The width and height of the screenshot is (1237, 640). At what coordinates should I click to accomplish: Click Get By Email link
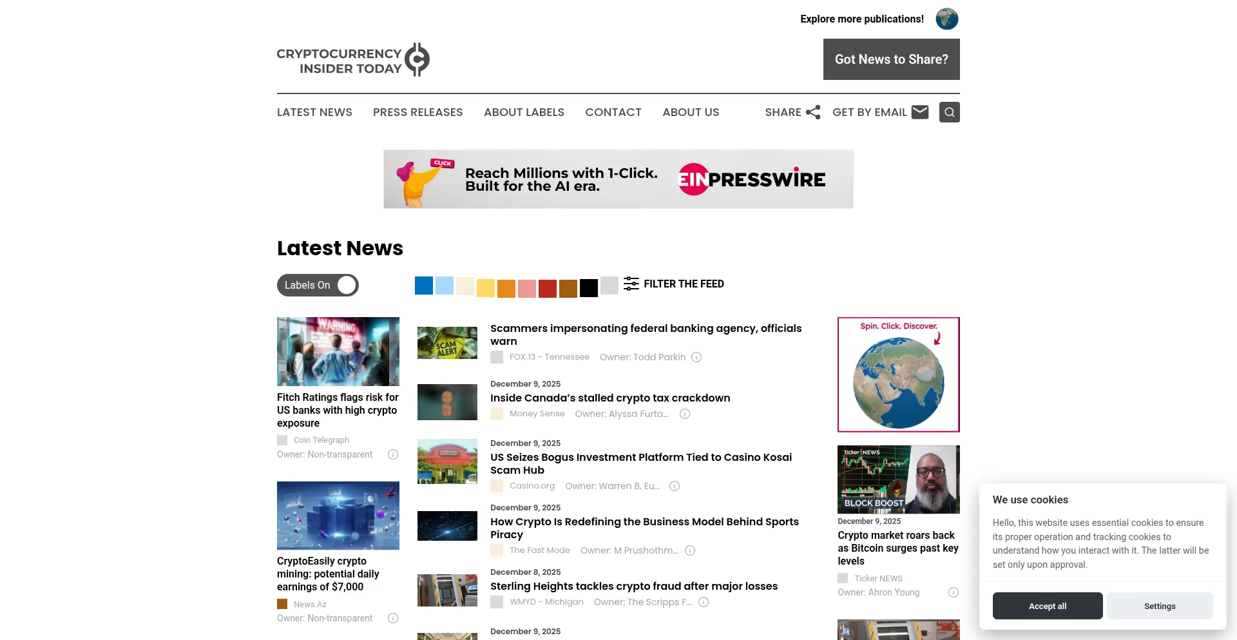tap(869, 112)
